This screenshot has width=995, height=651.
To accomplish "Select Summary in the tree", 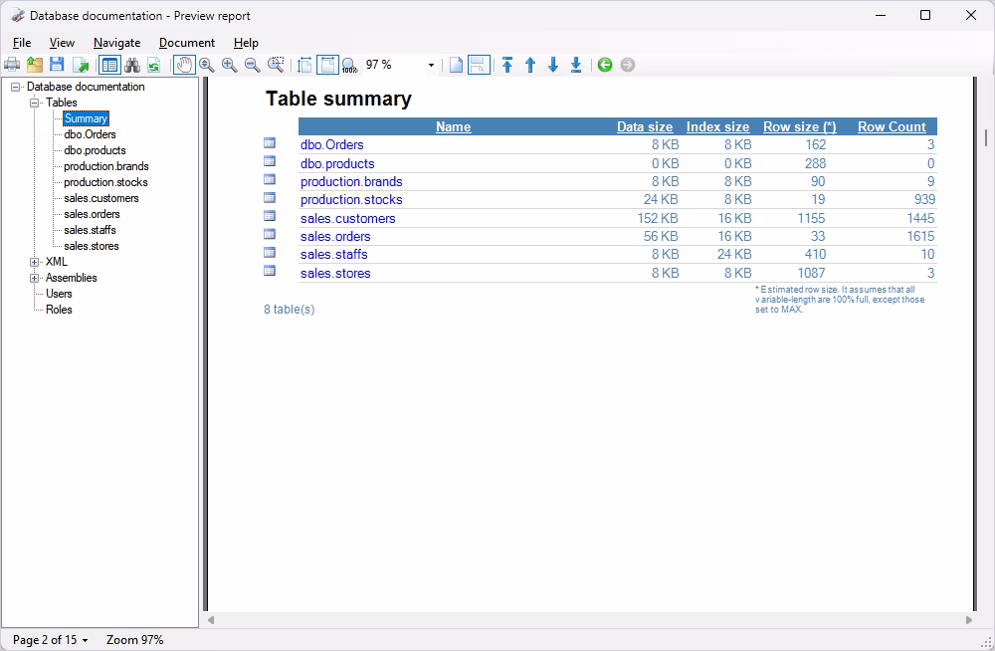I will coord(86,118).
